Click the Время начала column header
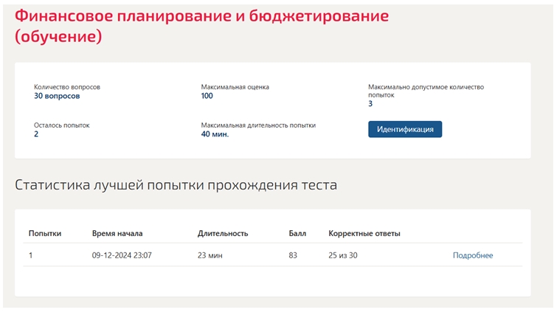The height and width of the screenshot is (318, 554). pyautogui.click(x=117, y=234)
